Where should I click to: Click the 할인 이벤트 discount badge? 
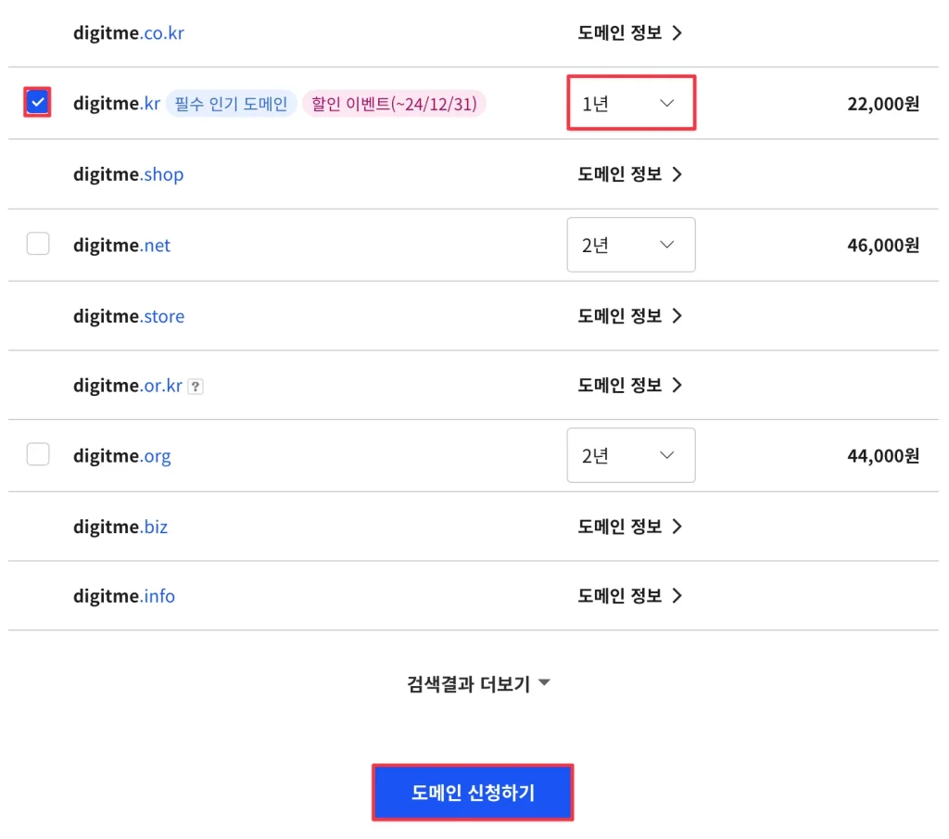pyautogui.click(x=395, y=104)
